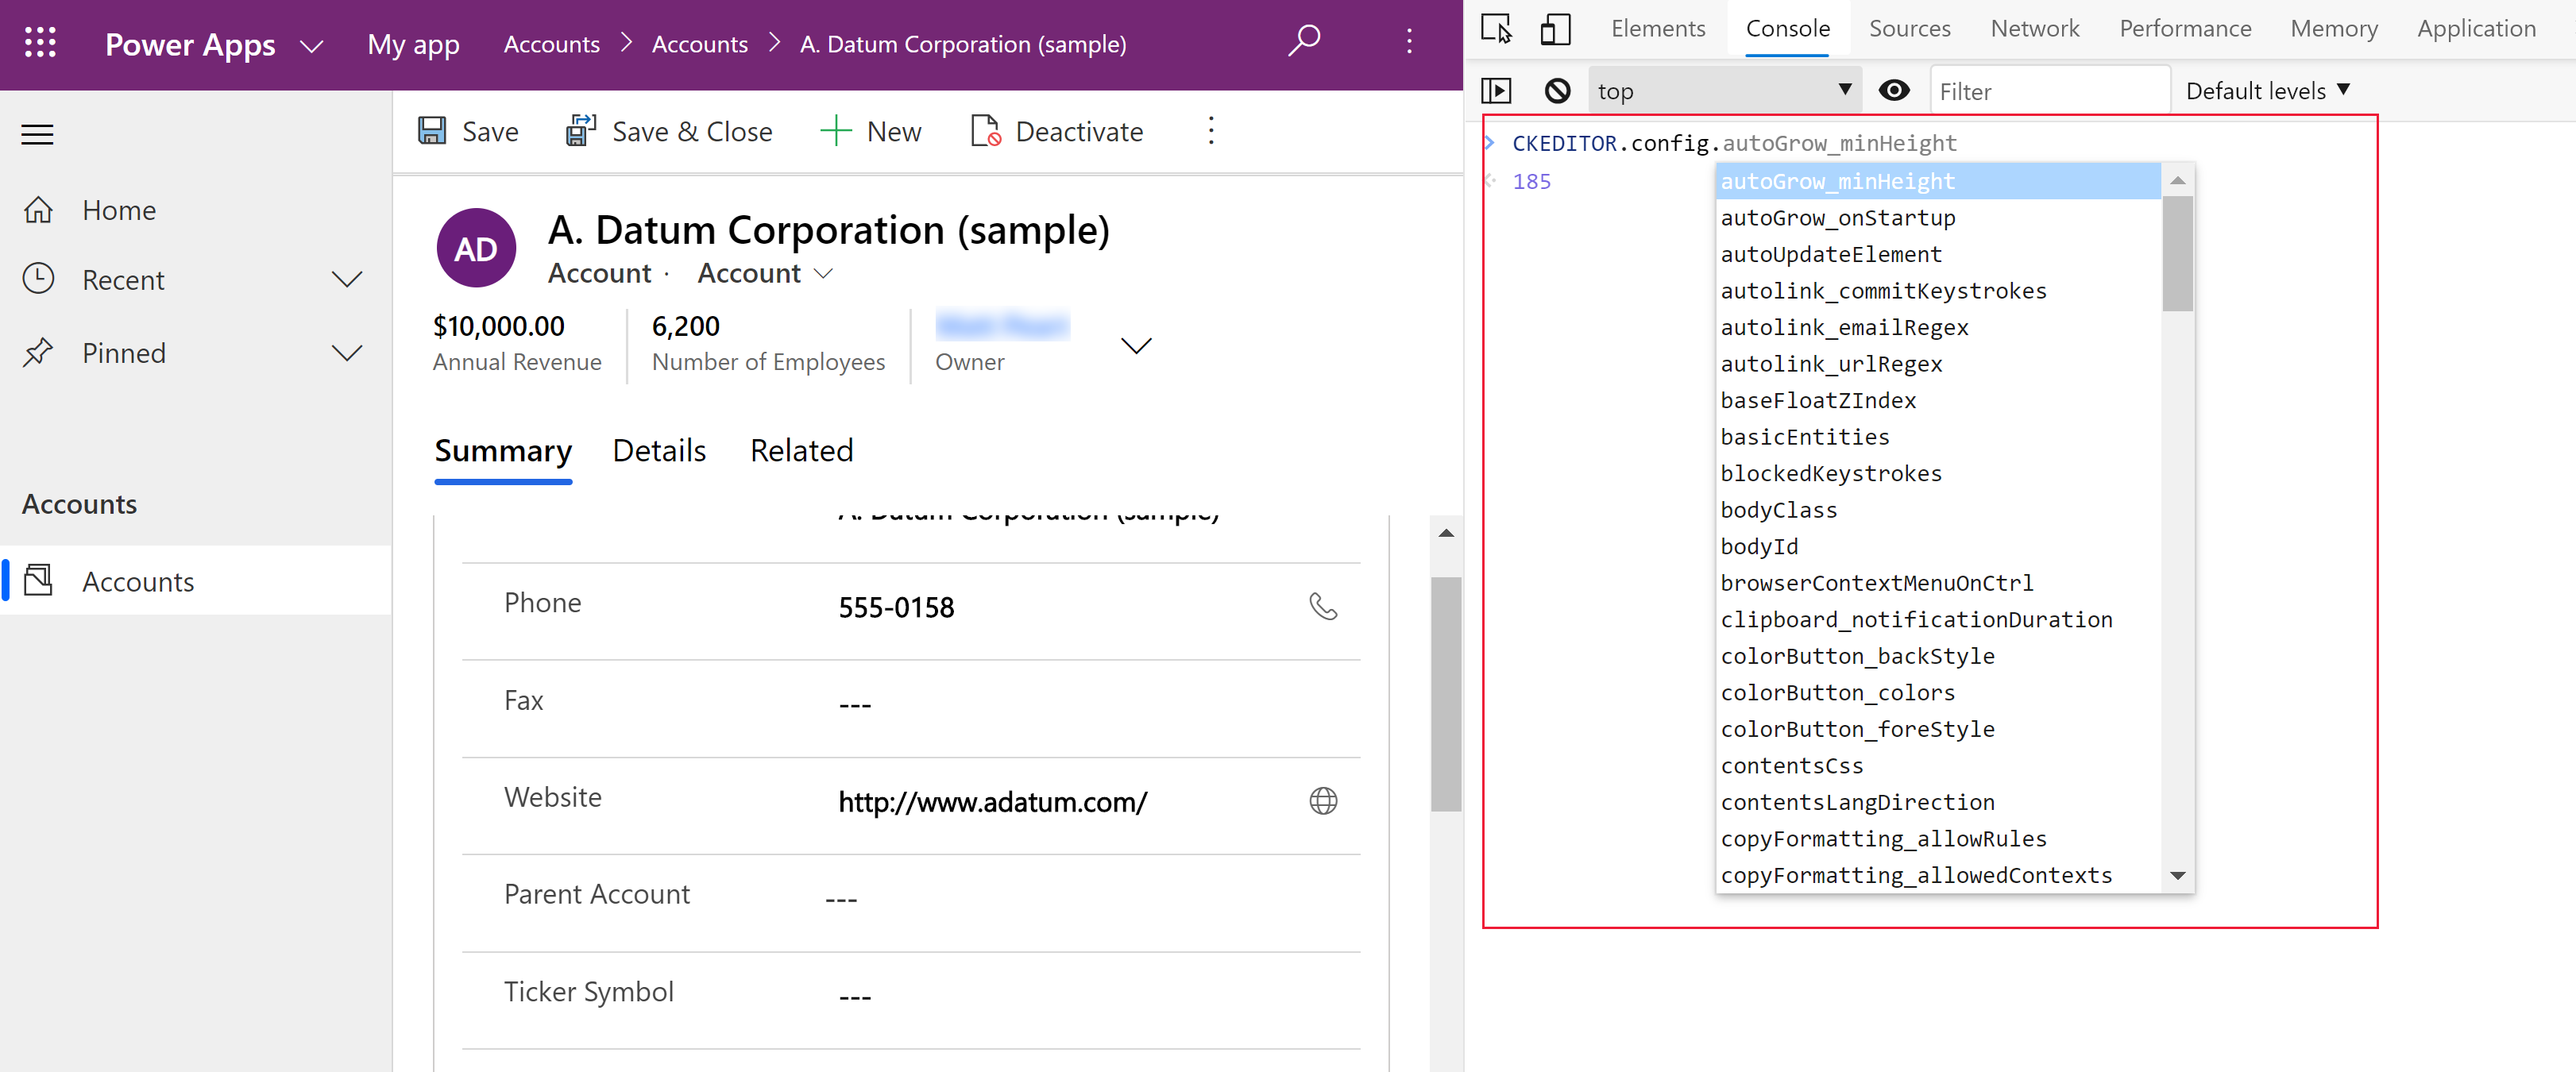Click the phone receiver icon

(1326, 606)
